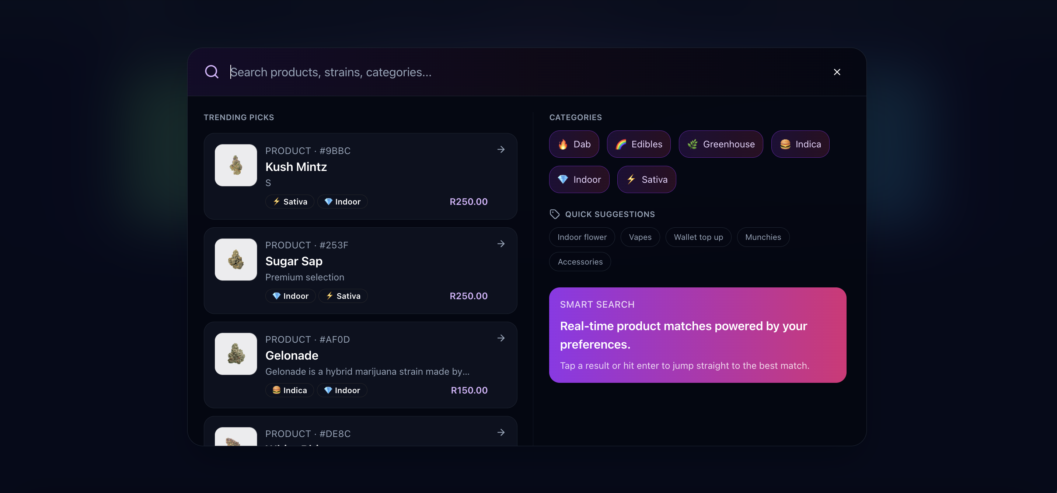Select the Indoor category chip
1057x493 pixels.
coord(579,180)
